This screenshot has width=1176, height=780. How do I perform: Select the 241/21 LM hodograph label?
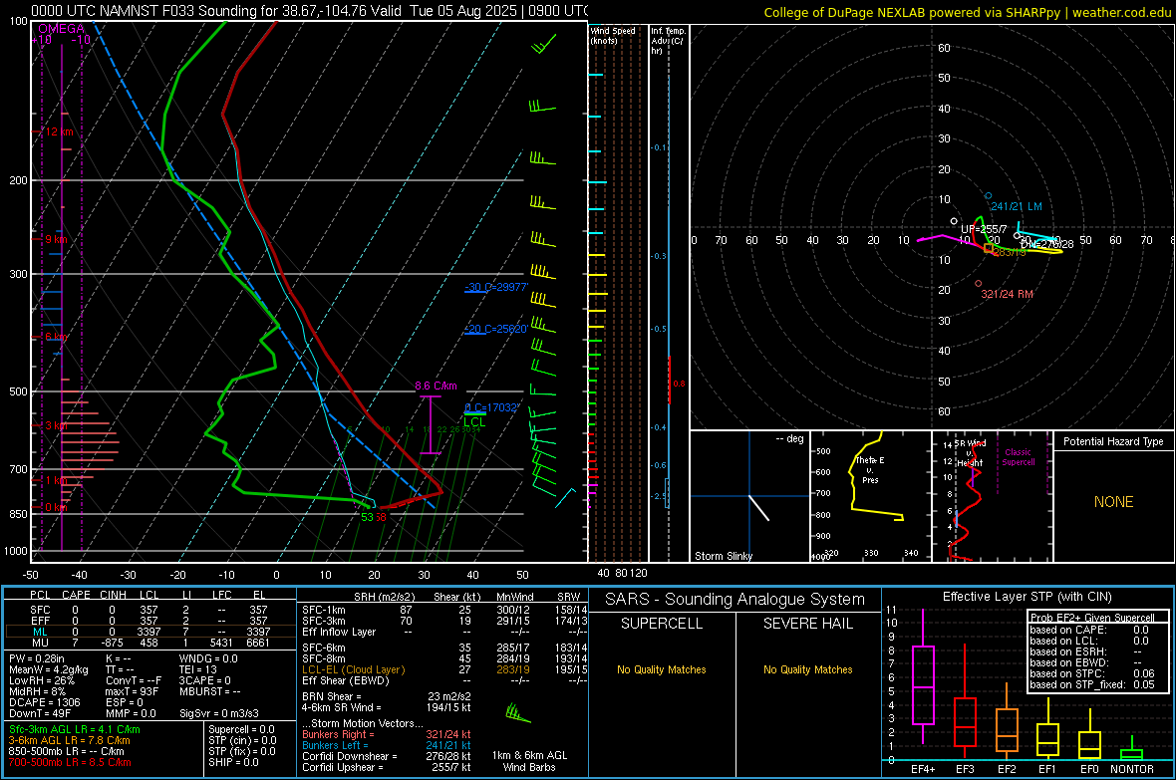point(1017,206)
